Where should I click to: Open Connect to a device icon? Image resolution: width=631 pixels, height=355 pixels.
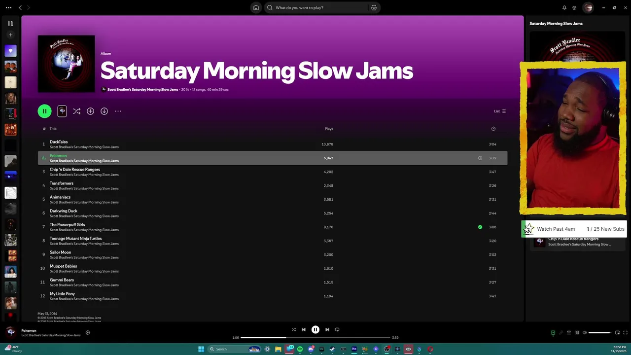click(x=577, y=333)
